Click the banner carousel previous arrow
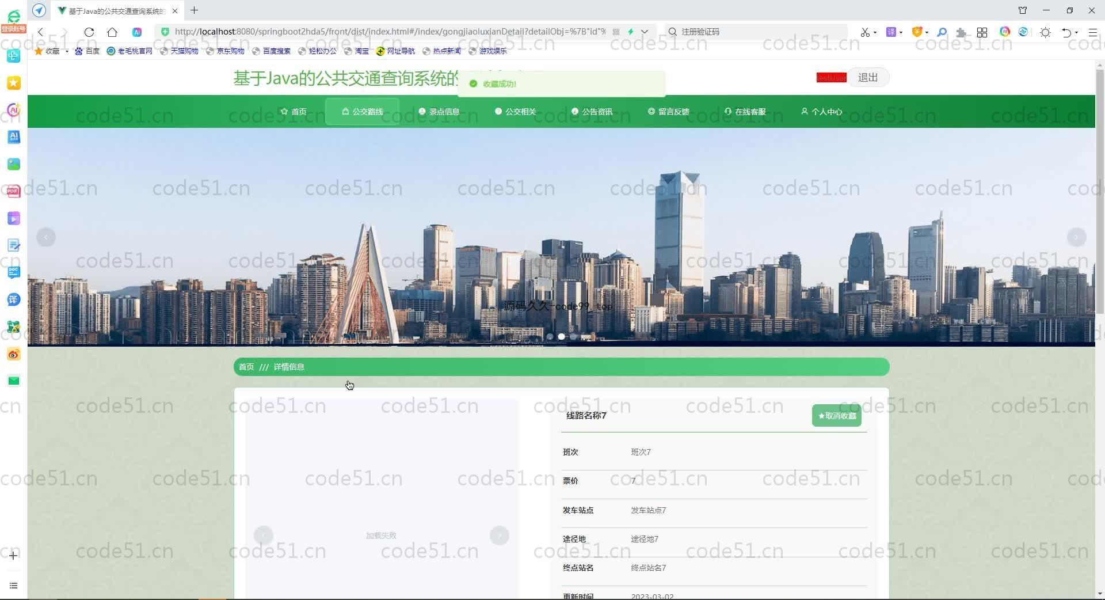Image resolution: width=1105 pixels, height=600 pixels. (x=46, y=237)
